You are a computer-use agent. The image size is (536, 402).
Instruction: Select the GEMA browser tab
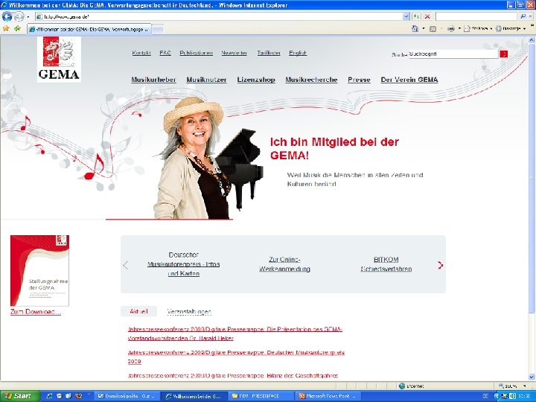click(89, 29)
